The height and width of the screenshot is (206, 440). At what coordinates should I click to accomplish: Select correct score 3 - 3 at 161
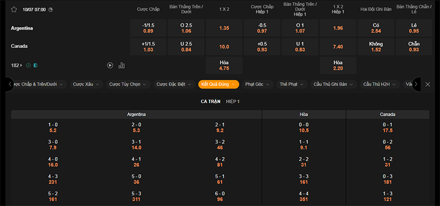tap(304, 180)
